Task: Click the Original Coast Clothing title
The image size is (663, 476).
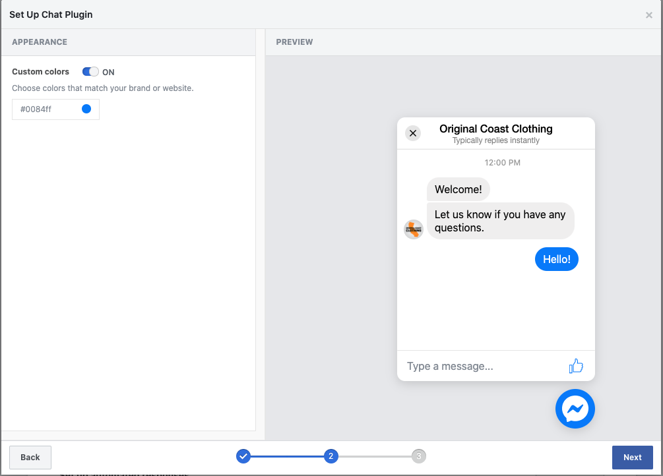Action: 496,129
